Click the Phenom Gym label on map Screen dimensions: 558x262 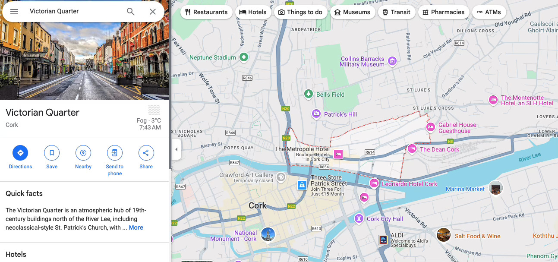(542, 256)
